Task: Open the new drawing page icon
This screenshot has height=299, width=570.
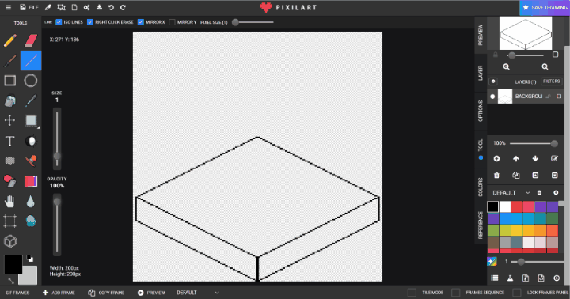Action: (74, 7)
